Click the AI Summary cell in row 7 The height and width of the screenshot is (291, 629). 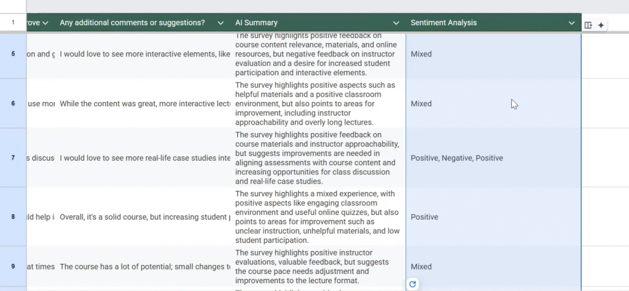318,158
